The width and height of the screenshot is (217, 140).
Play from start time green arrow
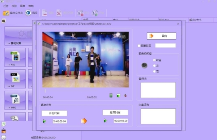tap(44, 121)
